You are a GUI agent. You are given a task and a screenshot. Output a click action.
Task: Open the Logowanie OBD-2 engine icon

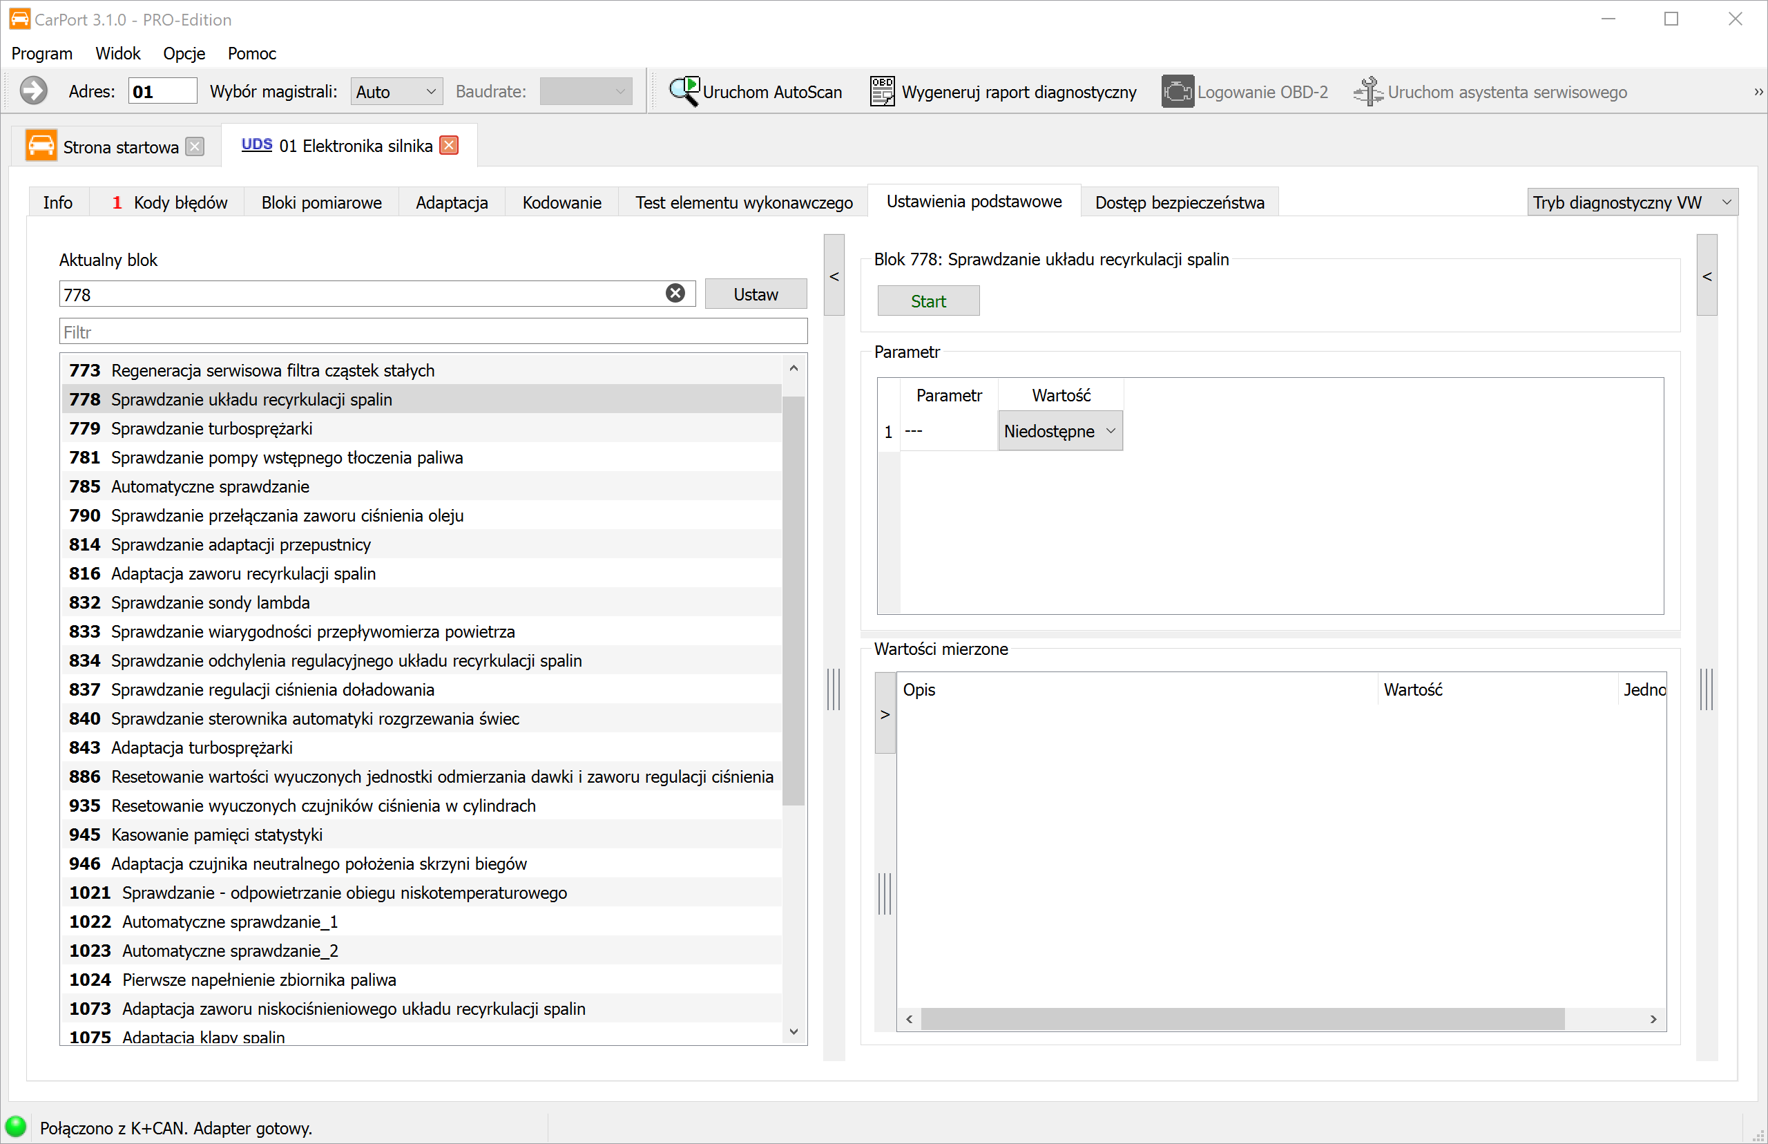coord(1178,91)
